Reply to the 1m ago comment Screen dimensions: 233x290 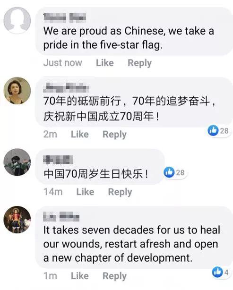(x=114, y=276)
